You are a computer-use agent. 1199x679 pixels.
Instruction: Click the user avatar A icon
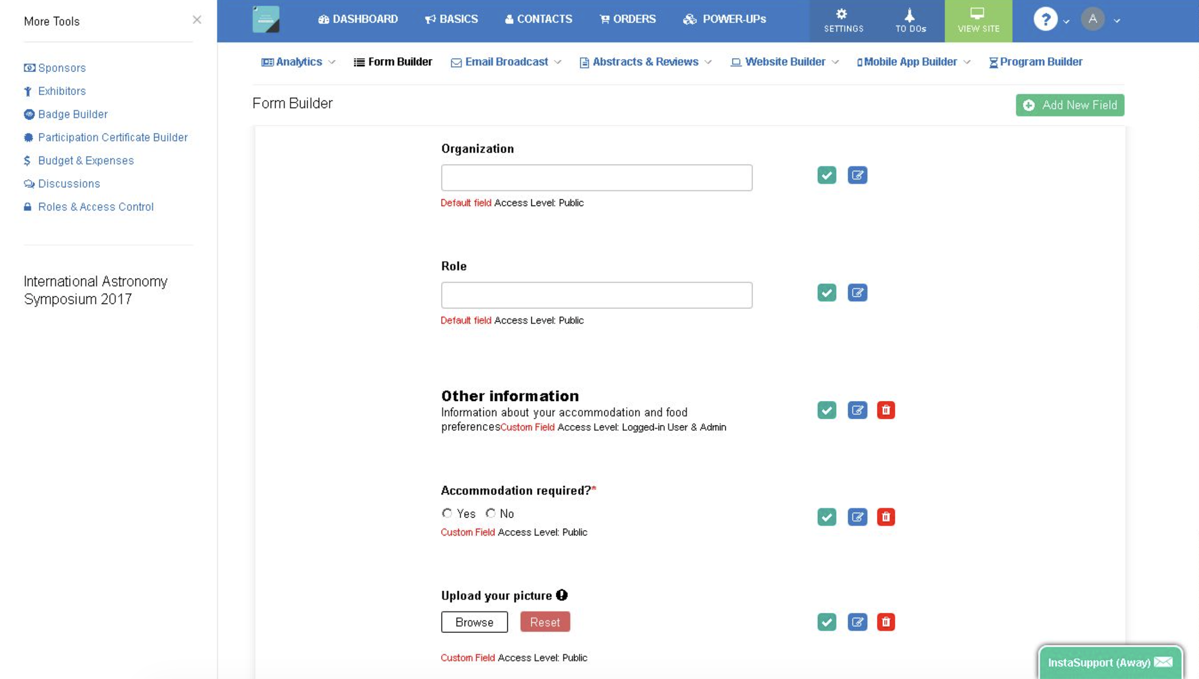[x=1092, y=19]
